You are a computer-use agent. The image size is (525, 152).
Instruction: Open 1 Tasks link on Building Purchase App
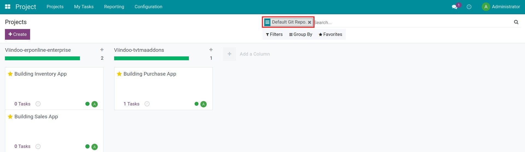131,104
